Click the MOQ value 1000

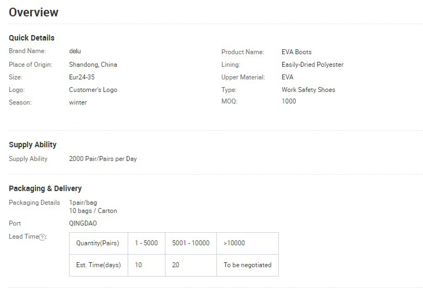pos(289,101)
